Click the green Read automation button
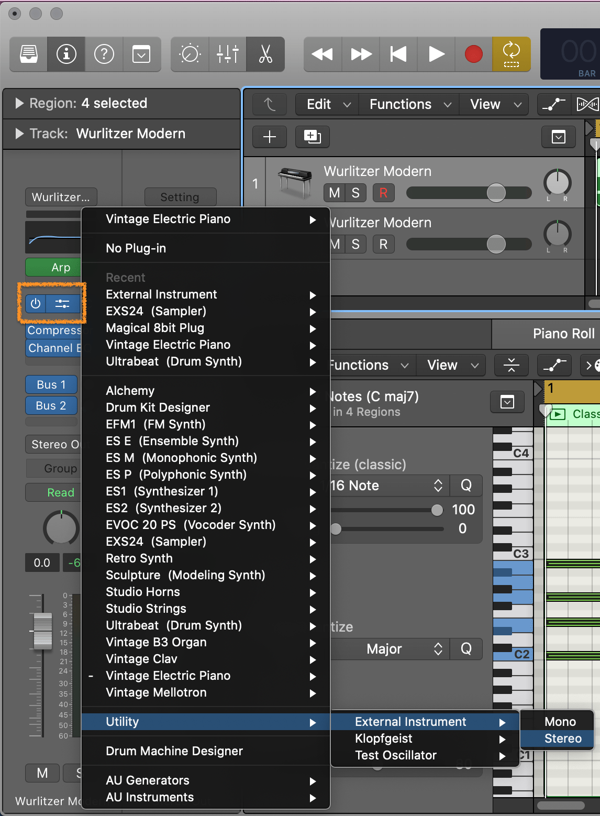Screen dimensions: 600x816 (x=60, y=492)
